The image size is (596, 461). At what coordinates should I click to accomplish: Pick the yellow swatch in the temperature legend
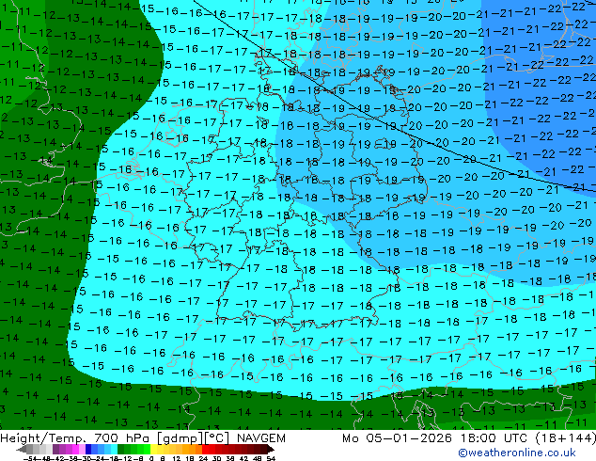point(153,449)
